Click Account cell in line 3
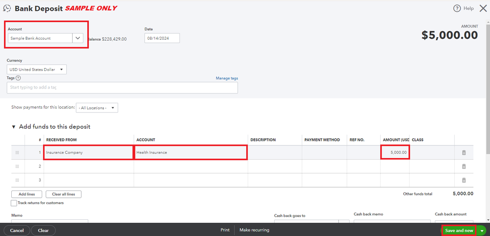 pyautogui.click(x=191, y=180)
